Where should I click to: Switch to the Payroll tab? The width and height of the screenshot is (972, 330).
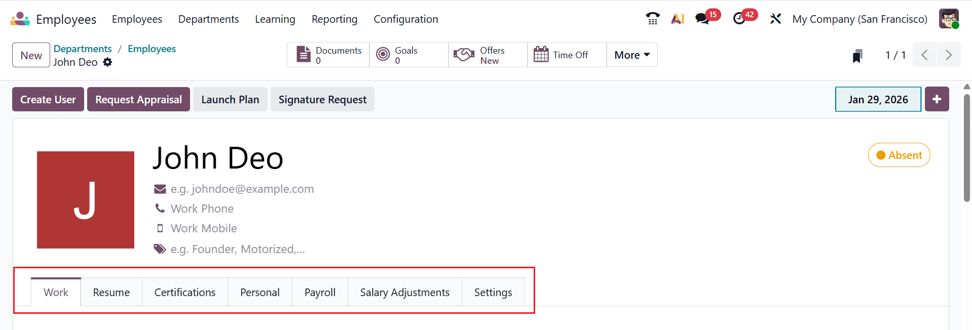click(x=320, y=292)
